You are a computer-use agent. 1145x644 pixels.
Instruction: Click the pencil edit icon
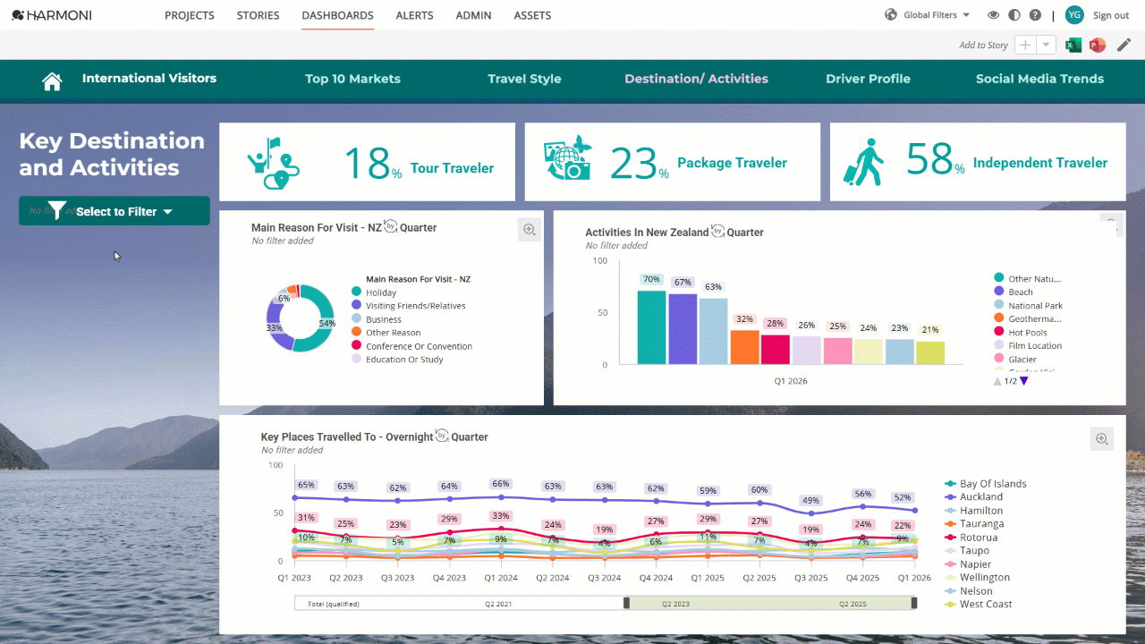1124,45
